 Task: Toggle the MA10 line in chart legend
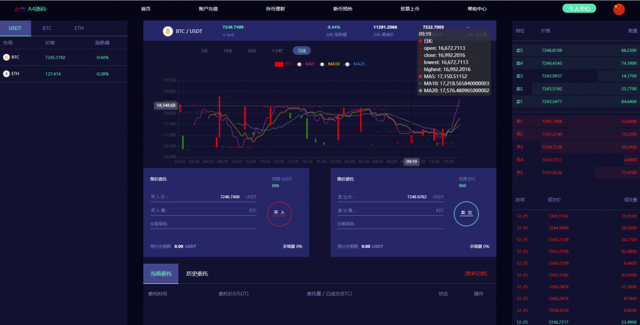(x=329, y=64)
